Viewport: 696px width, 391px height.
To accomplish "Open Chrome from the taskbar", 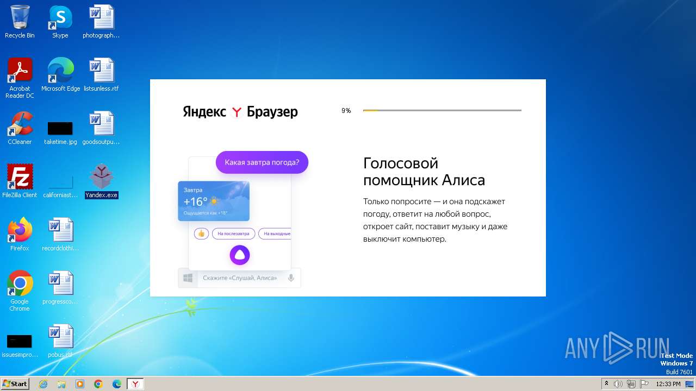I will (x=98, y=384).
